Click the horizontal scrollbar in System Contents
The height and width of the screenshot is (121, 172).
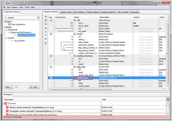click(81, 89)
